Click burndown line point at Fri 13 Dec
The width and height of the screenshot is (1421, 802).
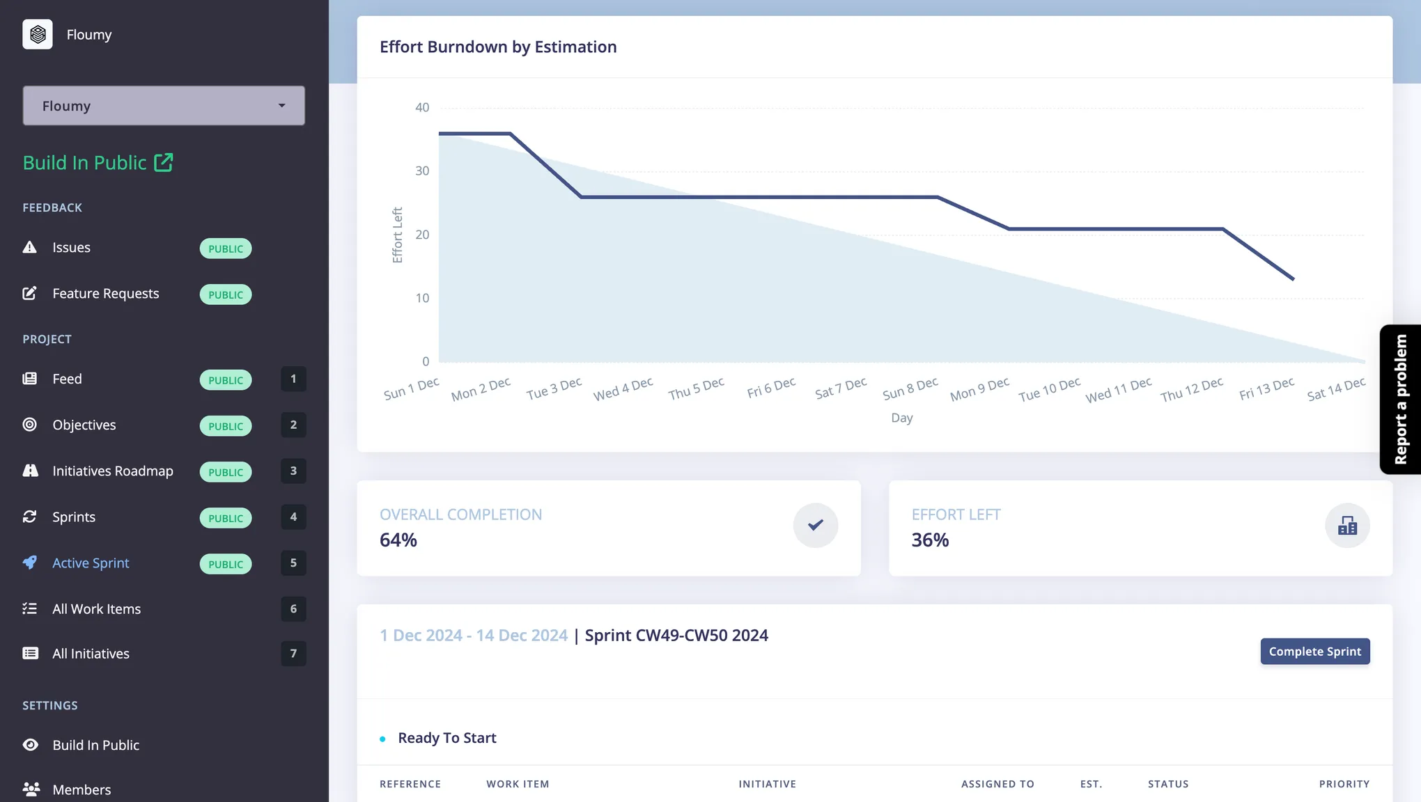[1293, 279]
